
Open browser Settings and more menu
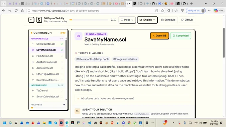pyautogui.click(x=209, y=11)
